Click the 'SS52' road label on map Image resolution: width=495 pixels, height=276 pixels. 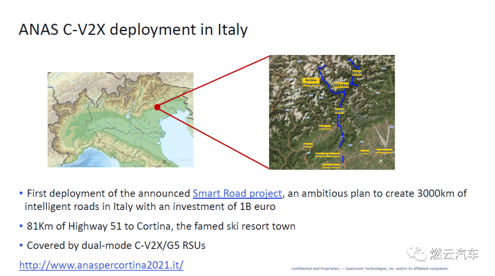tap(357, 73)
